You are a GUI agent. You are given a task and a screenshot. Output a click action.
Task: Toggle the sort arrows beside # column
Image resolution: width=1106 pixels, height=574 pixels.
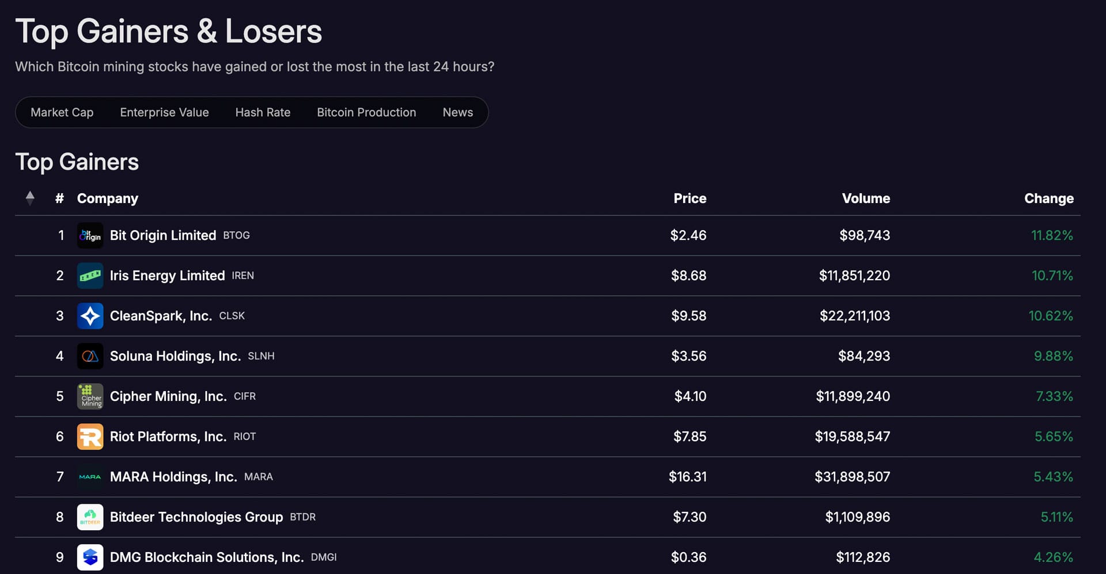coord(30,198)
